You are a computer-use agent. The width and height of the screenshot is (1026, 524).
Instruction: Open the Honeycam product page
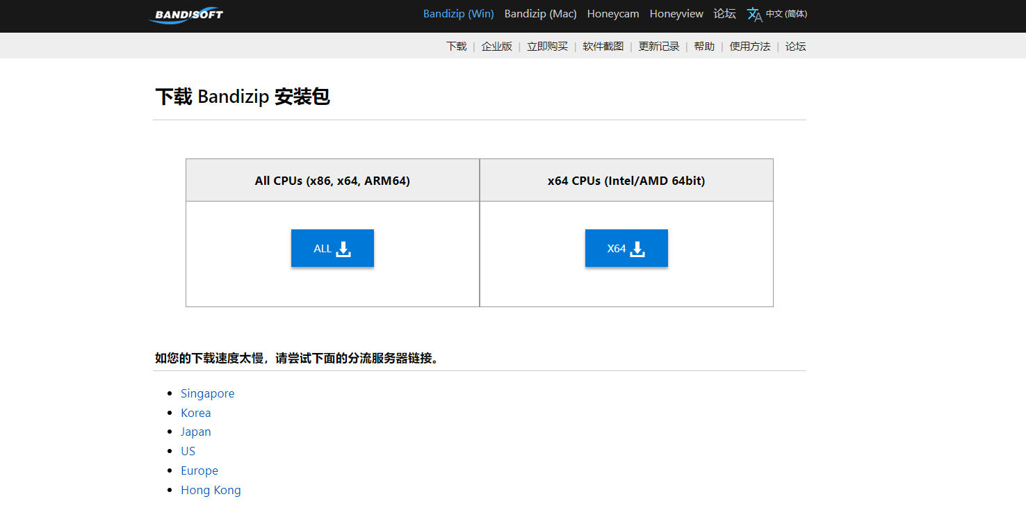coord(613,14)
